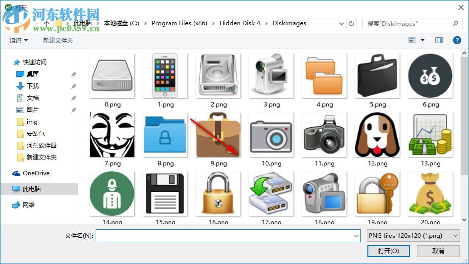Click DiskImages breadcrumb segment
Viewport: 469px width, 264px height.
(289, 23)
